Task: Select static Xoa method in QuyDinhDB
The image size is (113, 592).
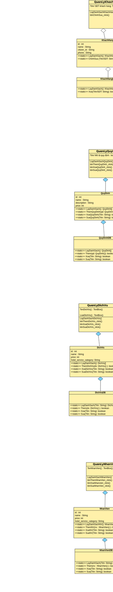Action: pyautogui.click(x=93, y=256)
